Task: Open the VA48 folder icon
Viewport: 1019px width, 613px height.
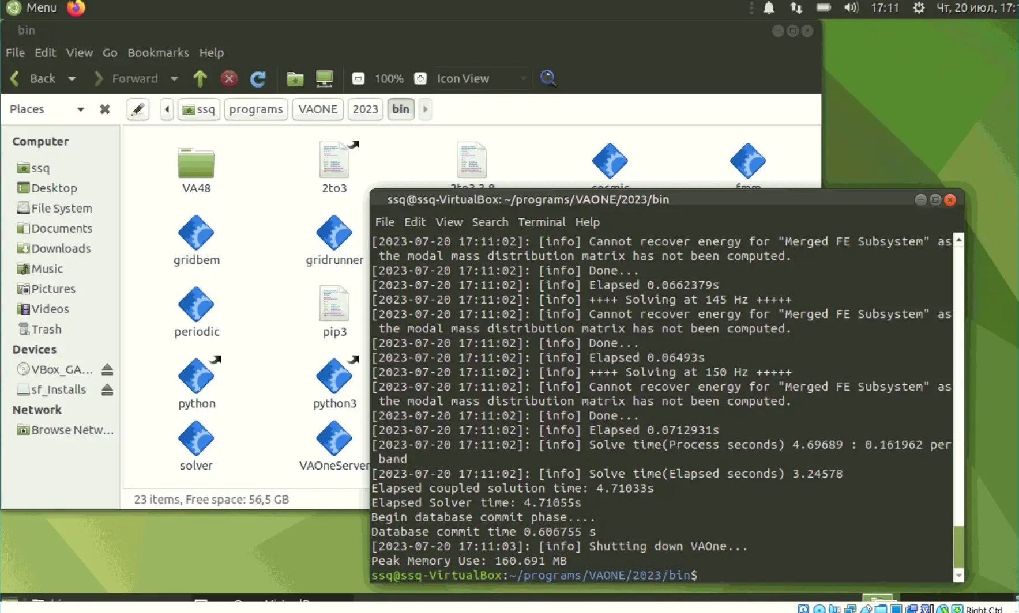Action: 196,163
